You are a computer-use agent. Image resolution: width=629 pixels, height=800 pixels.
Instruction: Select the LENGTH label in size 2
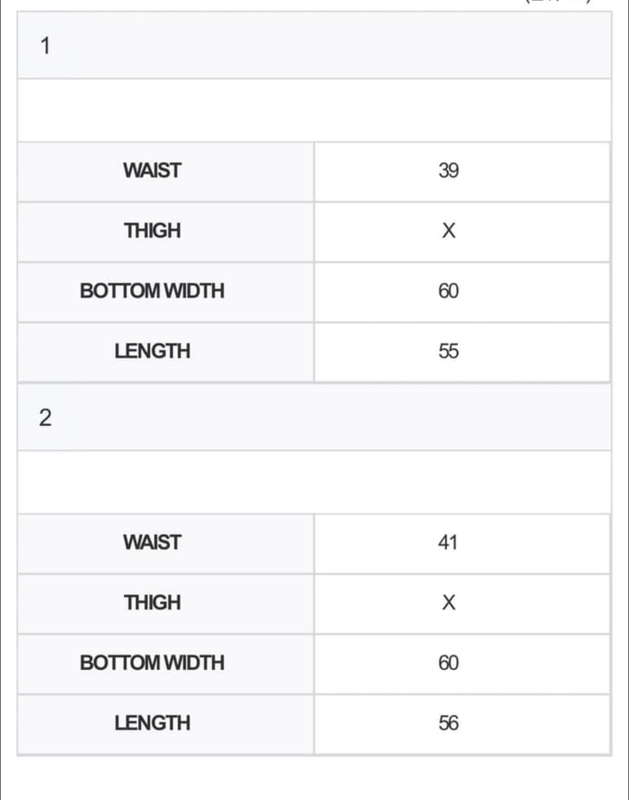tap(152, 723)
